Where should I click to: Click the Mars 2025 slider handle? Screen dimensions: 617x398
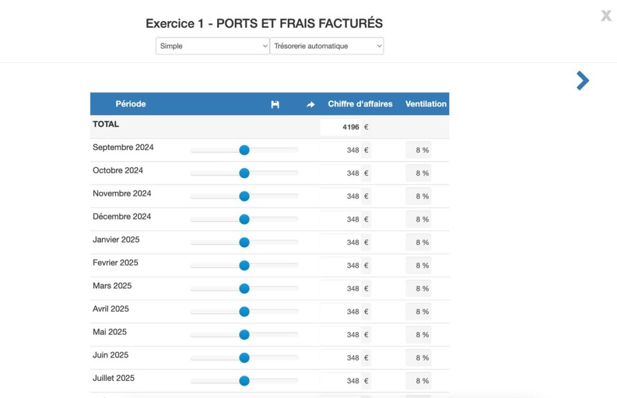click(x=244, y=289)
